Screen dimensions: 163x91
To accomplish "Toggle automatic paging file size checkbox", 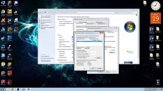I will click(77, 36).
